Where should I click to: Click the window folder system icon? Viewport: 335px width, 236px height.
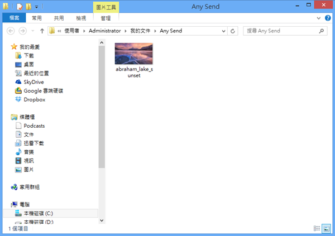tap(6, 6)
